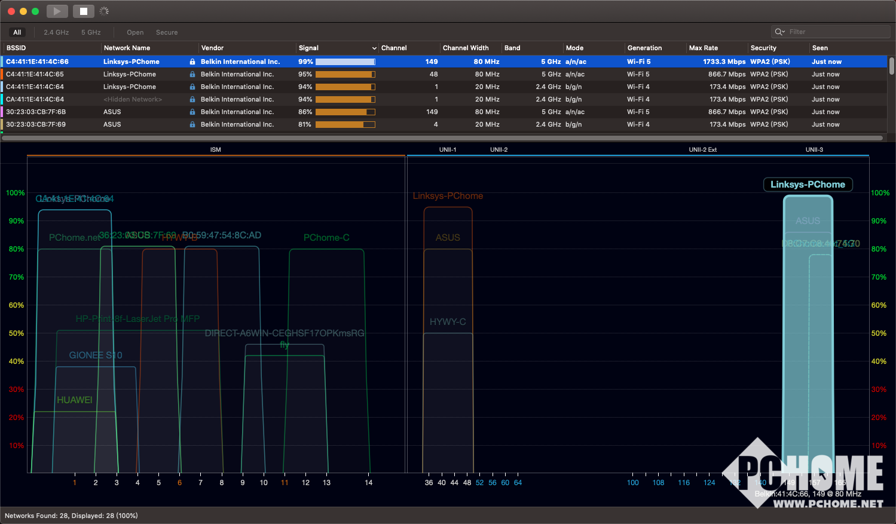896x524 pixels.
Task: Click channel 14 on the graph axis
Action: pyautogui.click(x=369, y=483)
